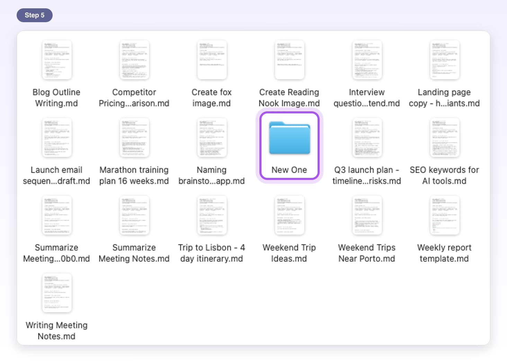Click the "Weekend Trip Ideas.md" file name
The height and width of the screenshot is (362, 507).
coord(289,253)
